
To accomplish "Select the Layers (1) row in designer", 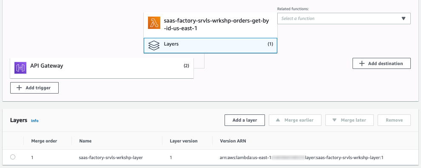I will (210, 46).
